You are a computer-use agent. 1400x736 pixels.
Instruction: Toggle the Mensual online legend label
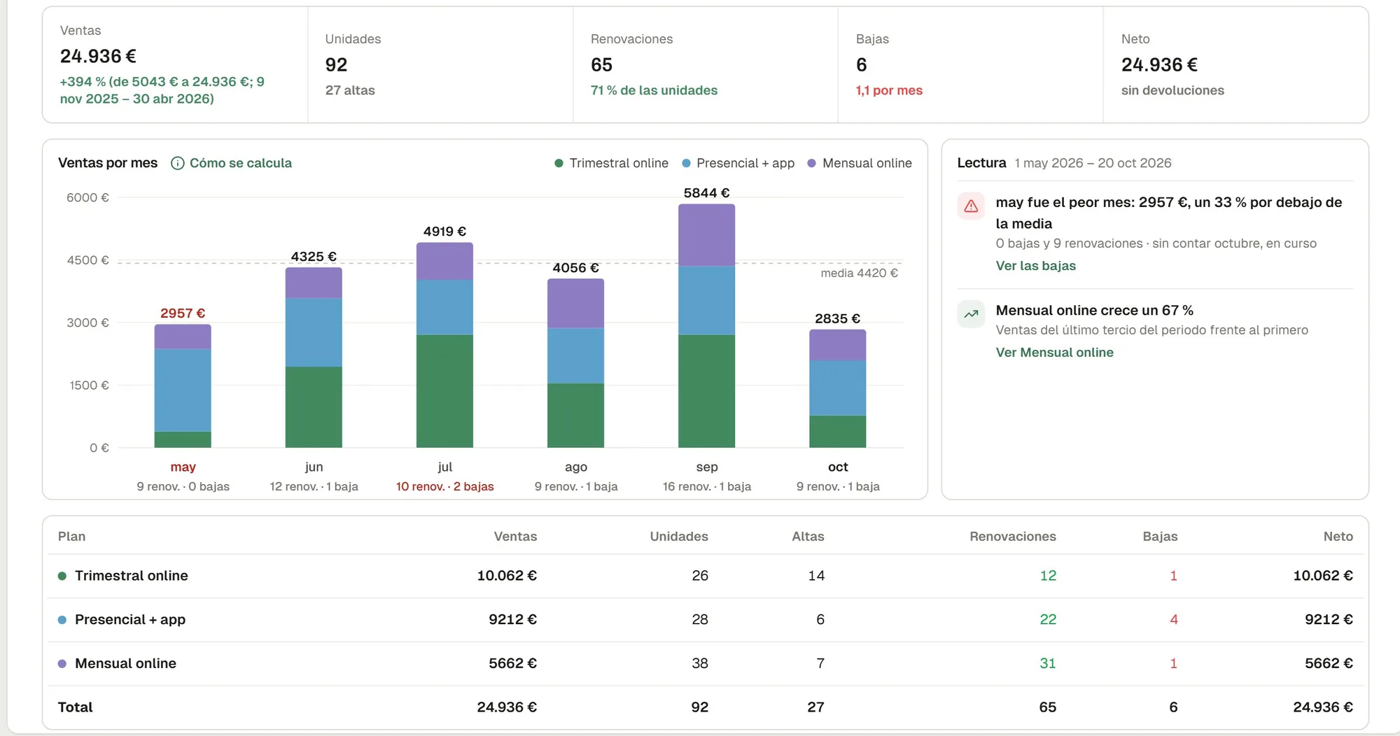867,163
